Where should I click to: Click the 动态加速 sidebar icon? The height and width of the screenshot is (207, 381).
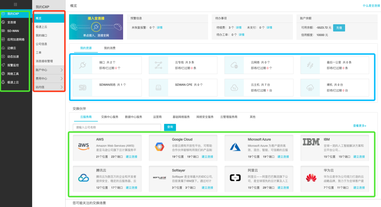pyautogui.click(x=3, y=56)
